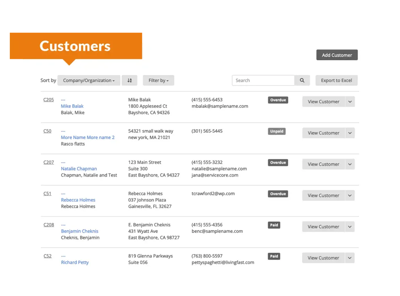Screen dimensions: 400x296
Task: Click into the Search input field
Action: pyautogui.click(x=263, y=80)
